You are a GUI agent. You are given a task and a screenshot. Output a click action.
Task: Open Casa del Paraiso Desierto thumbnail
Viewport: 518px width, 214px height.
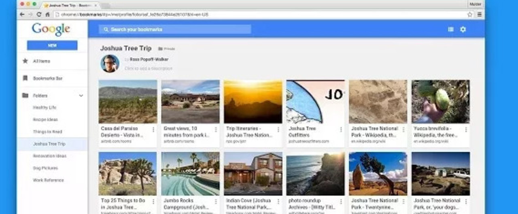coord(127,102)
